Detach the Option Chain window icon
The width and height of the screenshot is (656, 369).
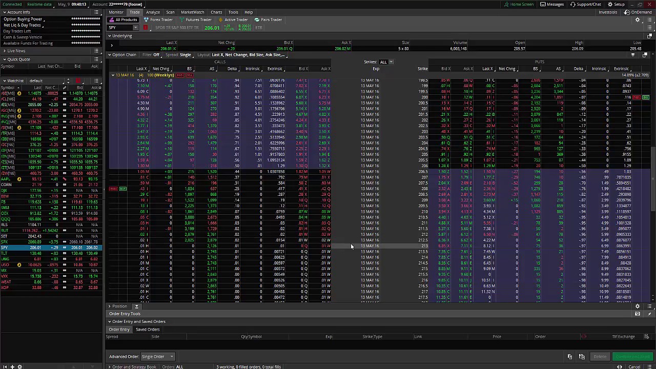pyautogui.click(x=645, y=55)
